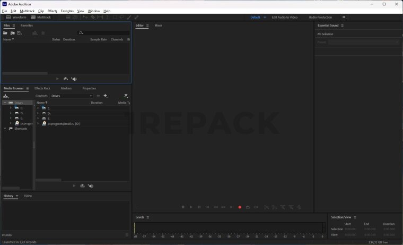Click the Stop button in Editor transport

(183, 207)
